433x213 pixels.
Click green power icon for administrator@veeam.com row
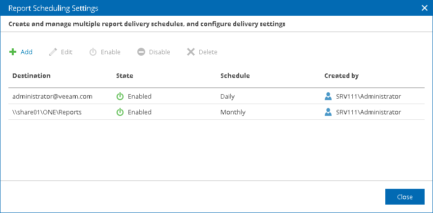click(x=120, y=96)
